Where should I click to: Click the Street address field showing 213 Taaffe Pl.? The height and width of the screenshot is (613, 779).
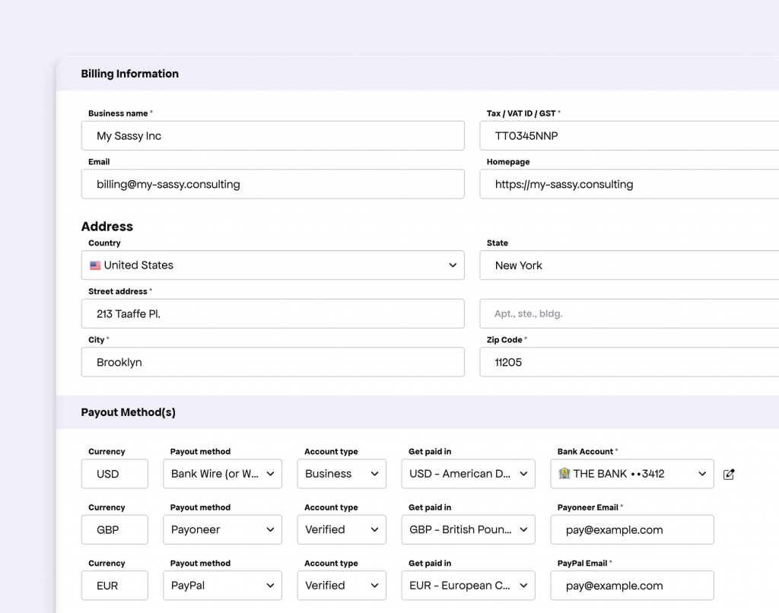(x=272, y=313)
